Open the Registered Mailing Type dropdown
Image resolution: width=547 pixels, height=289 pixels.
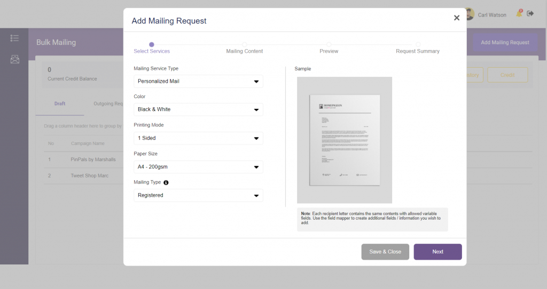(x=198, y=195)
